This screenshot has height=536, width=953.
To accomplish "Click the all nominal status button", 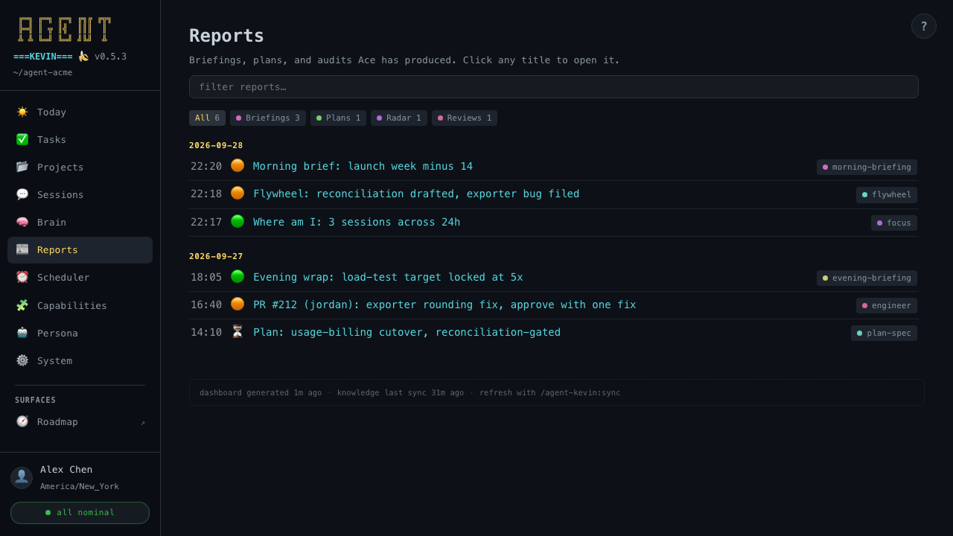I will (x=80, y=513).
